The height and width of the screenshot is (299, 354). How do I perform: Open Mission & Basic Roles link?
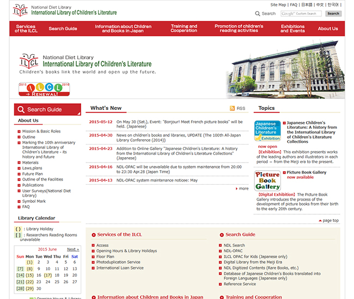point(41,131)
